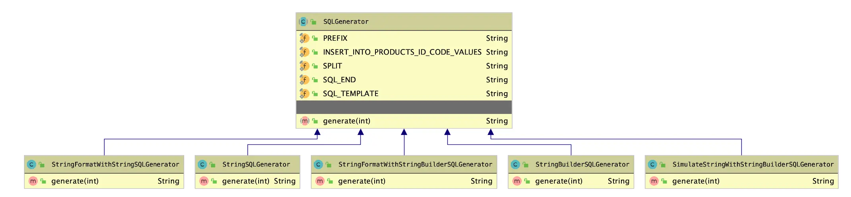Click the abstract generate(int) method icon in SQLGenerator
This screenshot has width=851, height=197.
[x=305, y=121]
